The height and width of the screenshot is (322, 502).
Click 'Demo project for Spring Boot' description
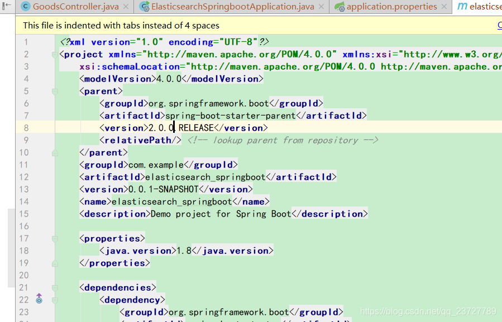click(x=221, y=214)
